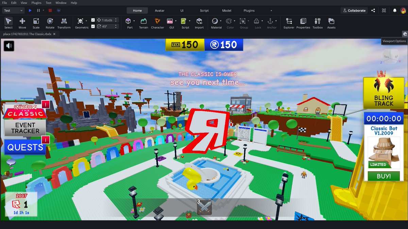Activate the Rotate tool

(x=50, y=23)
